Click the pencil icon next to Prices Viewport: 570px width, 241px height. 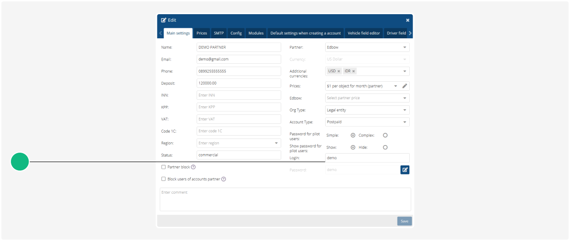[x=405, y=86]
